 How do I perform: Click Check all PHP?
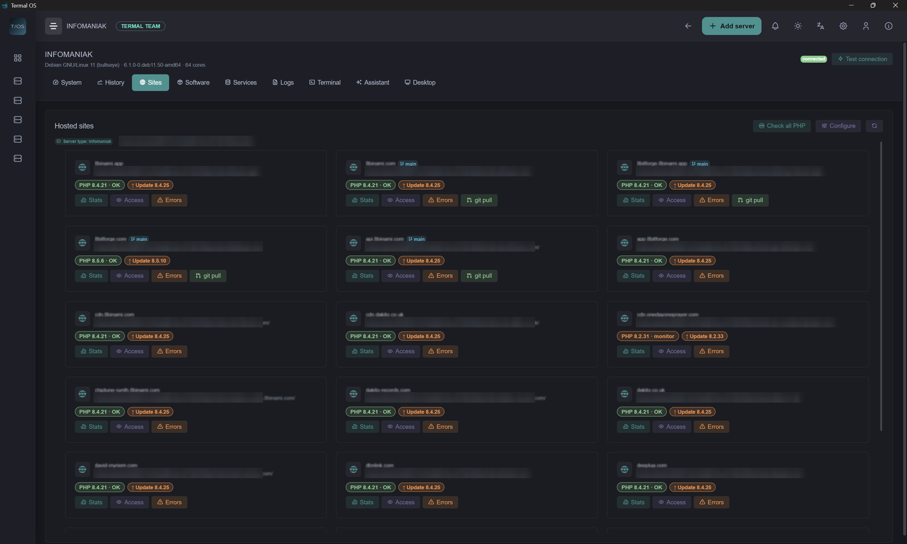(x=782, y=126)
